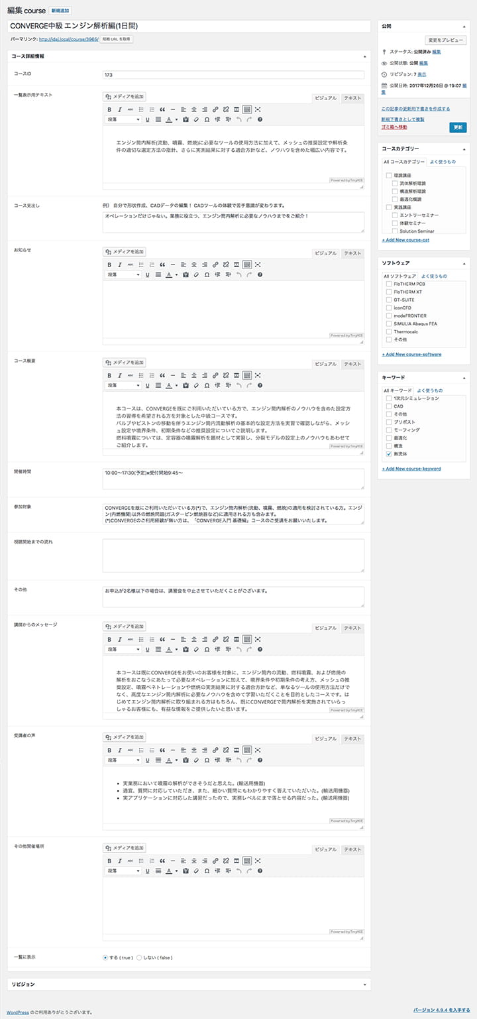
Task: Open 段落 format dropdown in お知らせ editor
Action: pyautogui.click(x=123, y=274)
